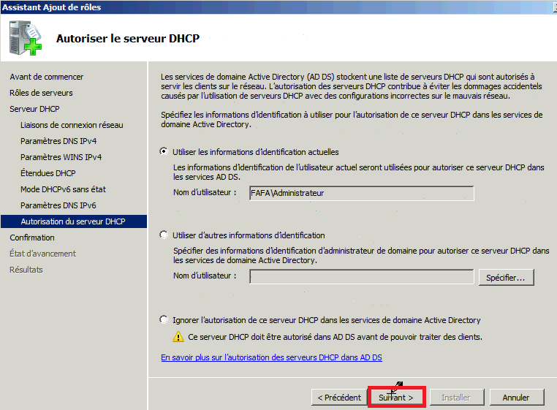Select 'Utiliser d'autres informations d'identification' option
This screenshot has width=557, height=410.
point(164,235)
